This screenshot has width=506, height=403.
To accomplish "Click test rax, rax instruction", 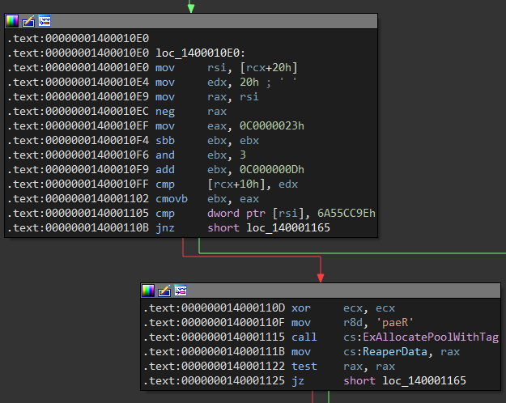I will (343, 367).
